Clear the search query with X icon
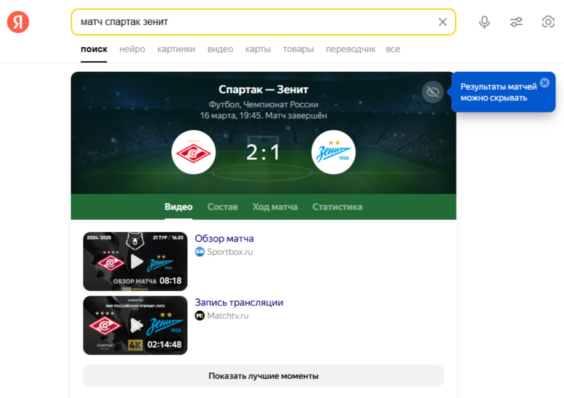This screenshot has height=398, width=564. click(442, 22)
